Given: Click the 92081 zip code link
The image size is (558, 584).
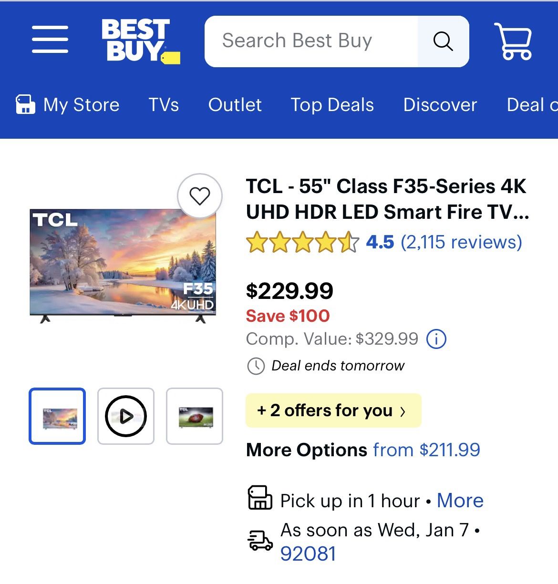Looking at the screenshot, I should click(x=309, y=553).
